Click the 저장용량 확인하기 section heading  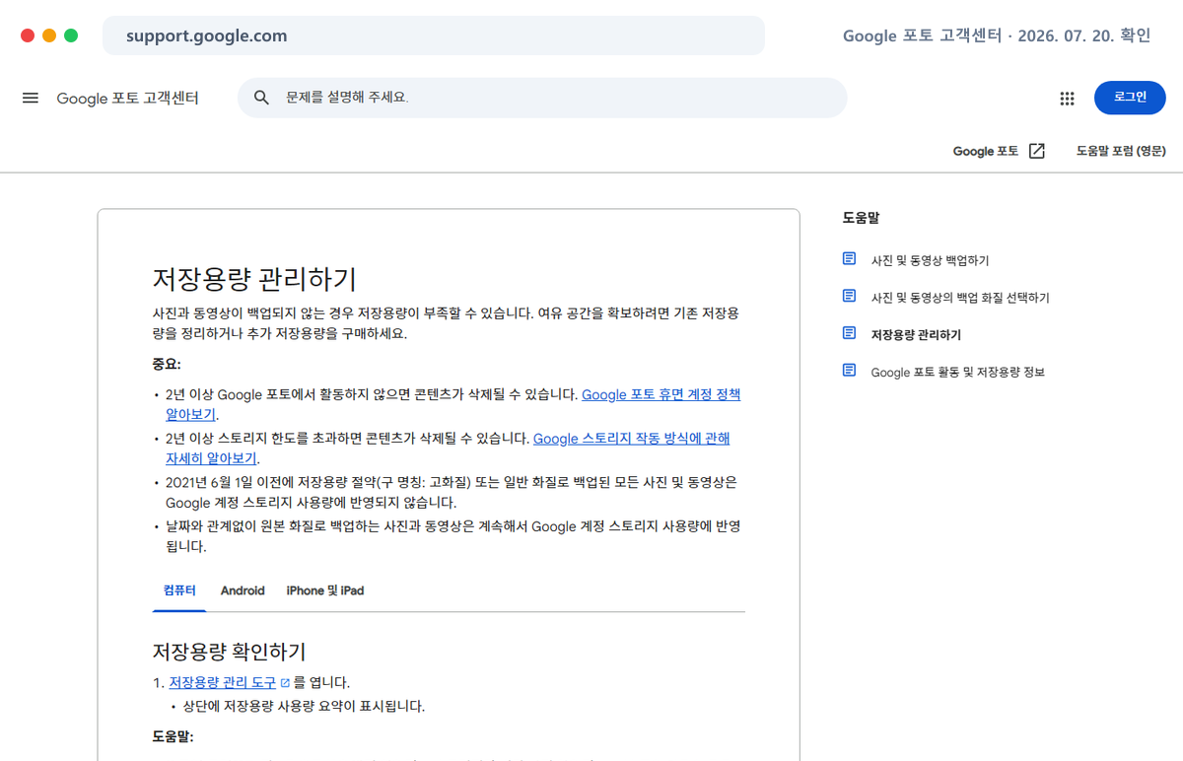[229, 652]
